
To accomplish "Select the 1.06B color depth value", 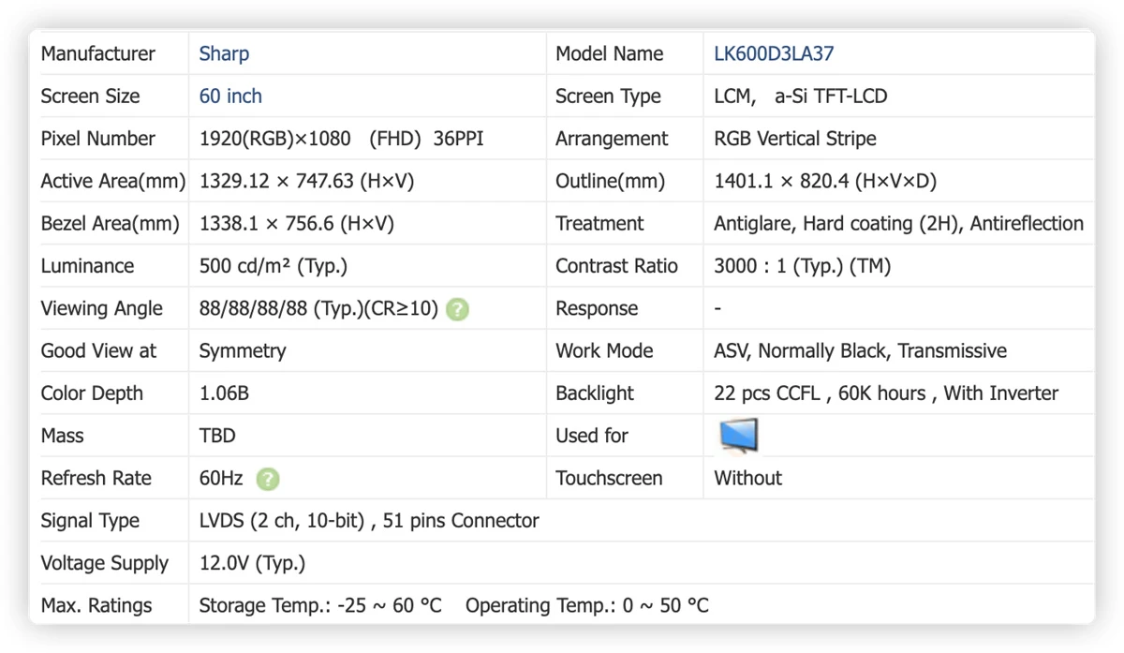I will tap(224, 393).
